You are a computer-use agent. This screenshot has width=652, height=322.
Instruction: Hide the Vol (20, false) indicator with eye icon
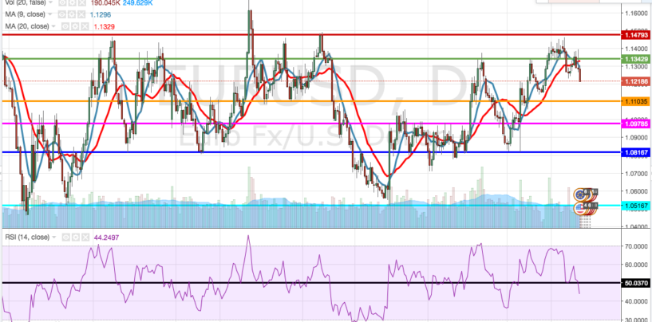[62, 2]
